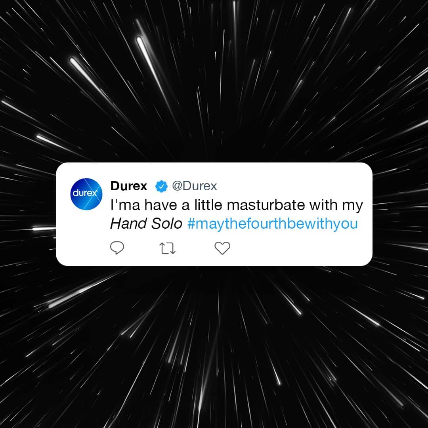Screen dimensions: 428x428
Task: Retweet the Durex tweet
Action: pyautogui.click(x=167, y=248)
